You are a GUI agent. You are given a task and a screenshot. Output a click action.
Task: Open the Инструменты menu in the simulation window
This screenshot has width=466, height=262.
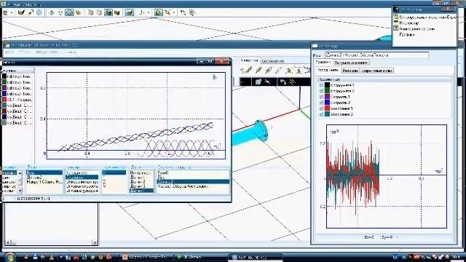point(47,52)
